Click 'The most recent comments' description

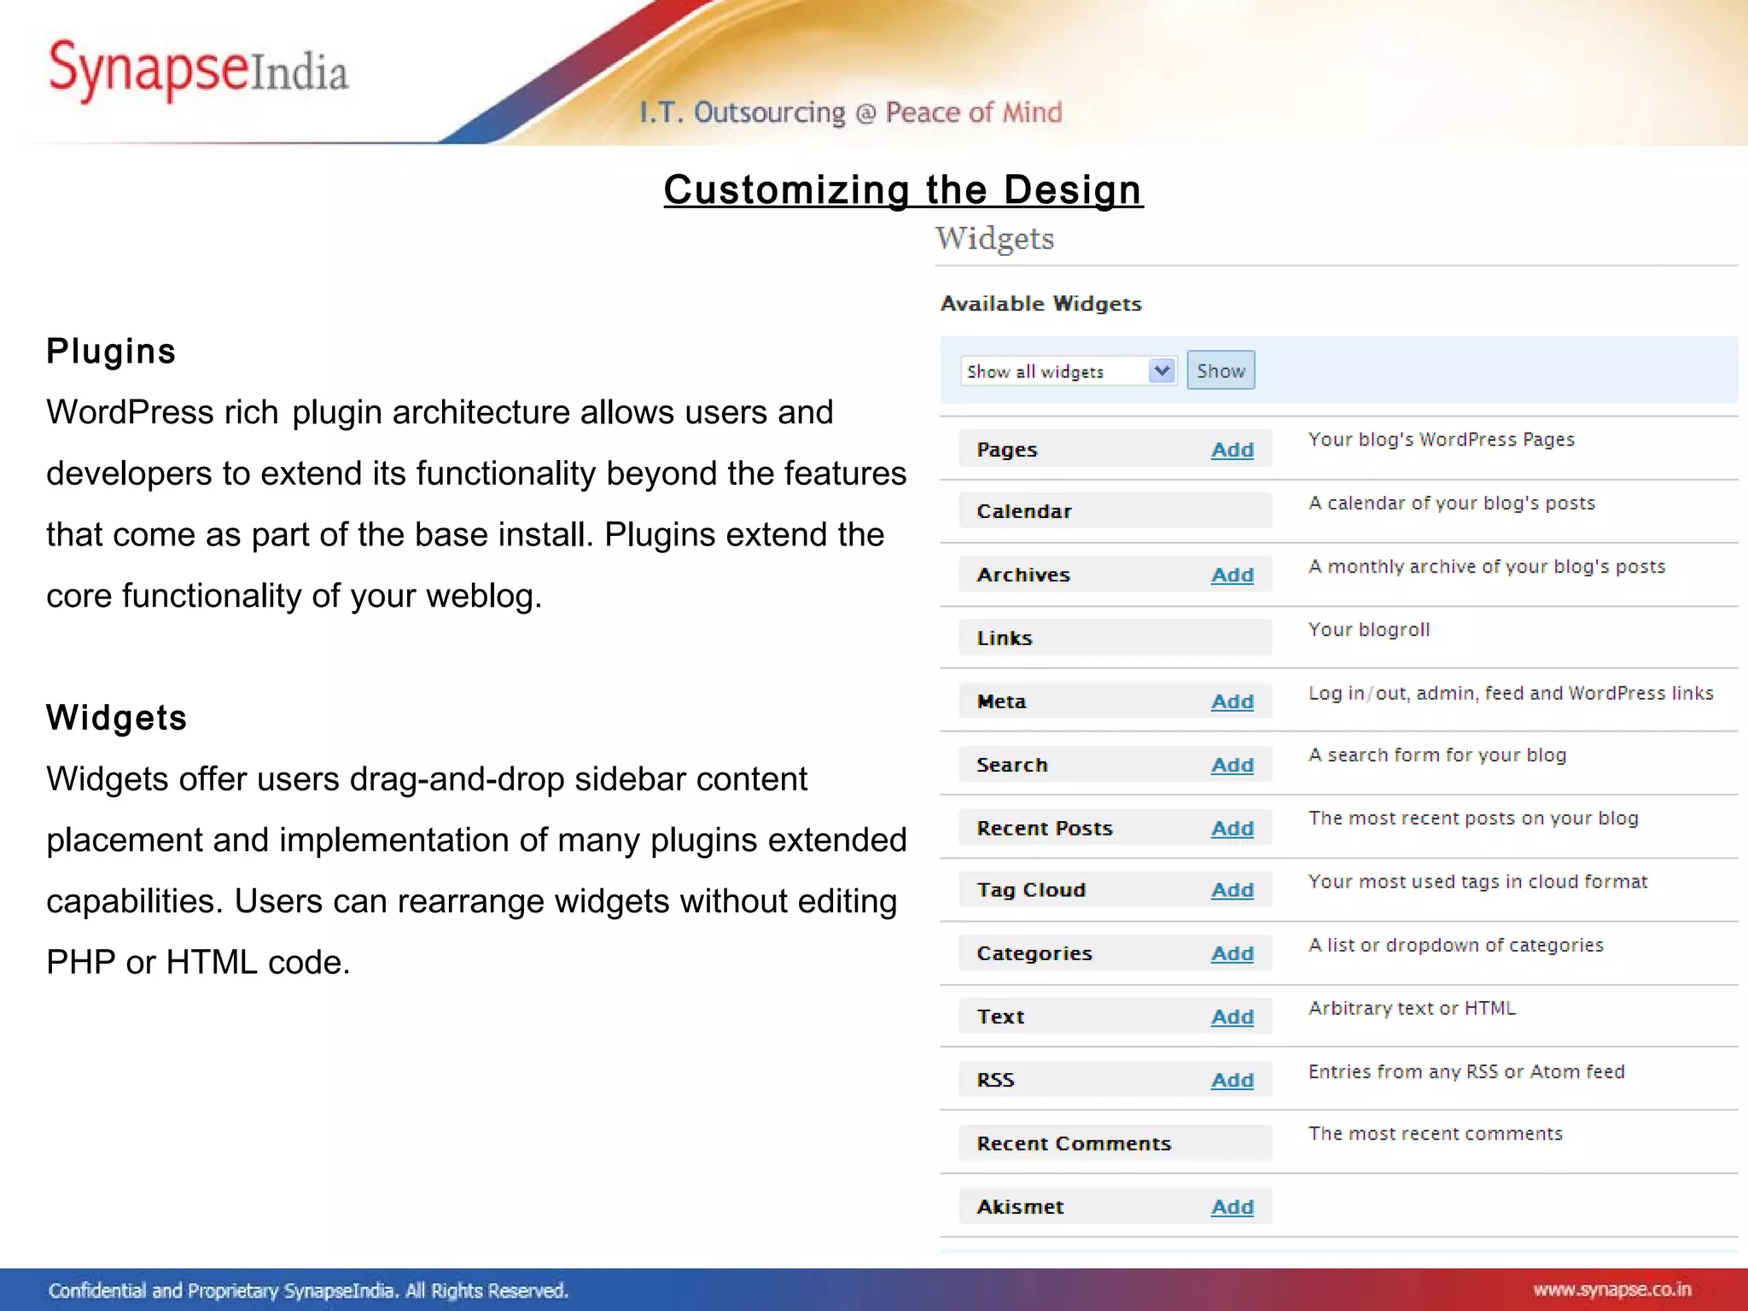pyautogui.click(x=1435, y=1134)
